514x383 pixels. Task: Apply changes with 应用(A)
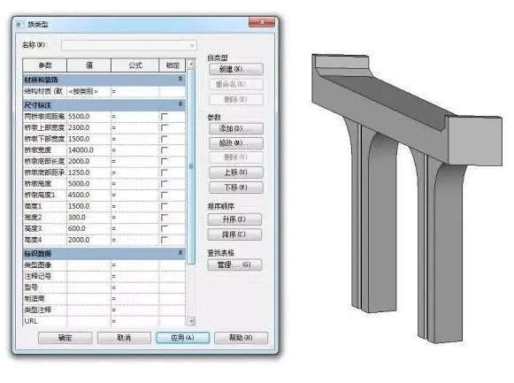tap(182, 338)
